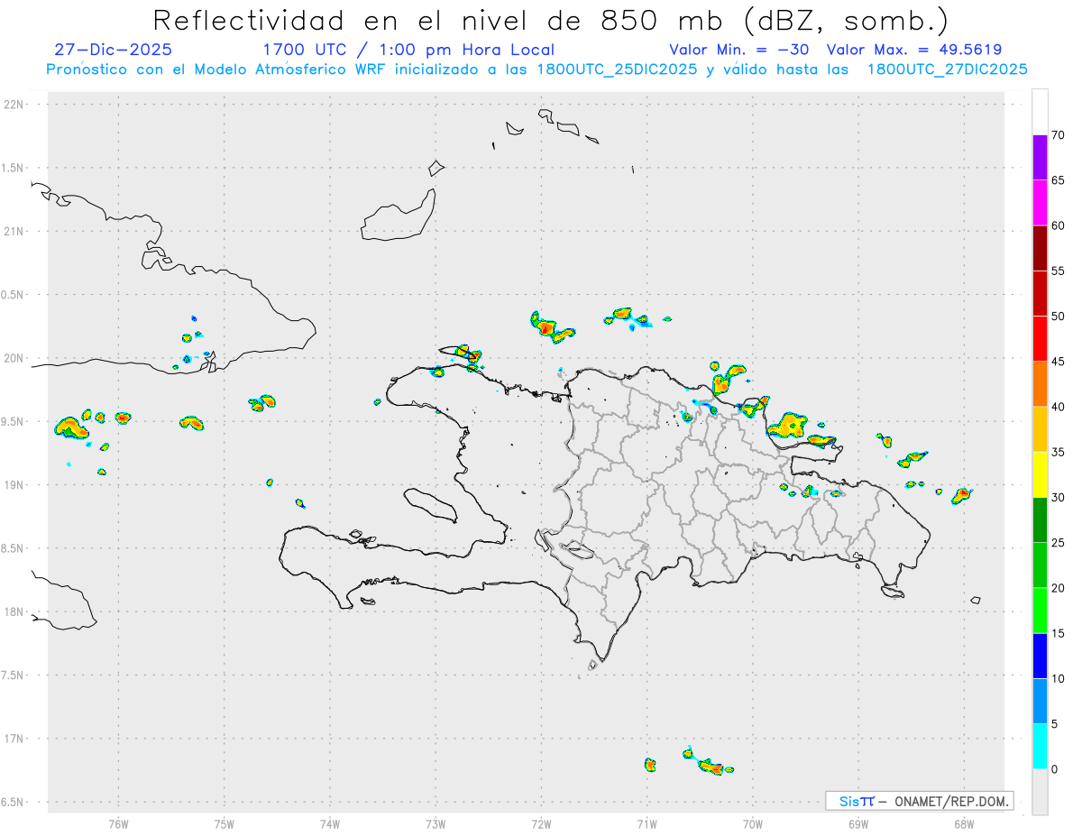Screen dimensions: 1082x836
Task: Click the '50' value on the color scale
Action: pos(1059,317)
